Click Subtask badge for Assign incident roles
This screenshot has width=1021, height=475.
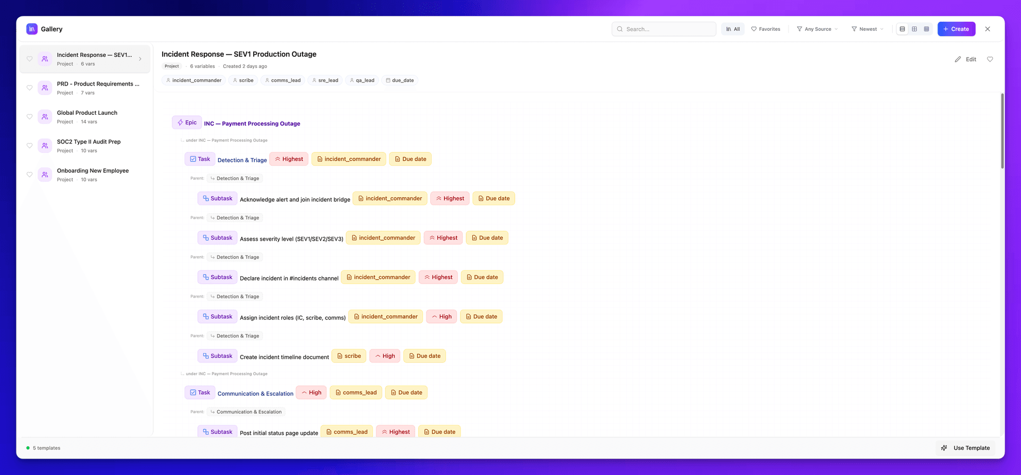click(x=217, y=316)
